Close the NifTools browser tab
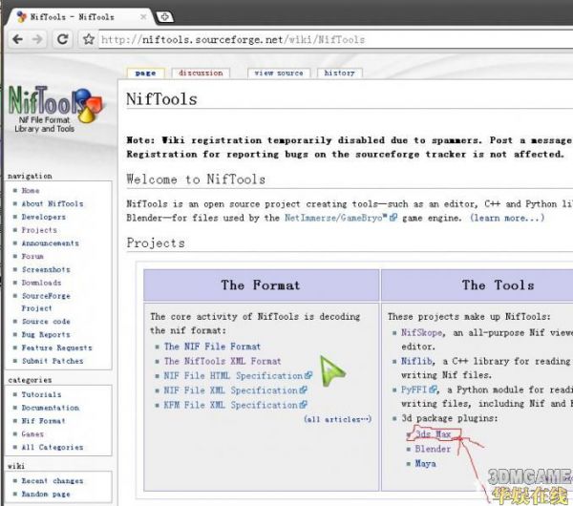 pyautogui.click(x=143, y=16)
